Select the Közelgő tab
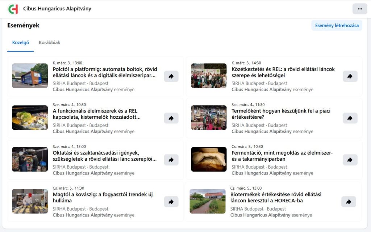 [x=21, y=42]
